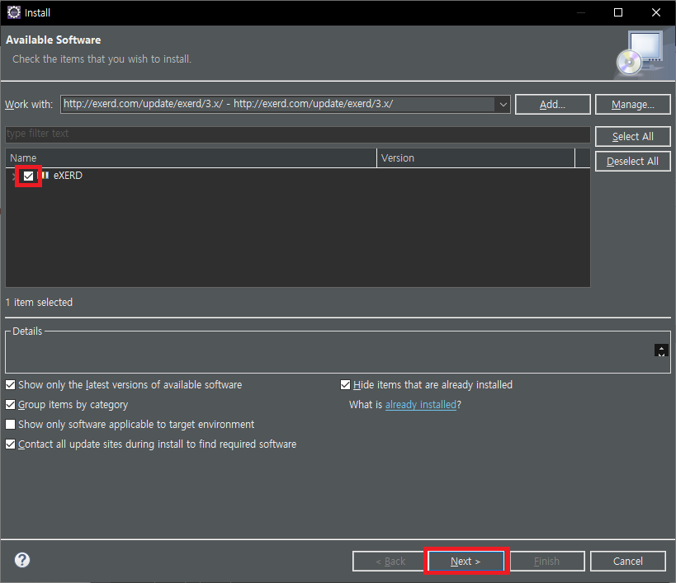676x583 pixels.
Task: Focus the type filter text field
Action: click(297, 134)
